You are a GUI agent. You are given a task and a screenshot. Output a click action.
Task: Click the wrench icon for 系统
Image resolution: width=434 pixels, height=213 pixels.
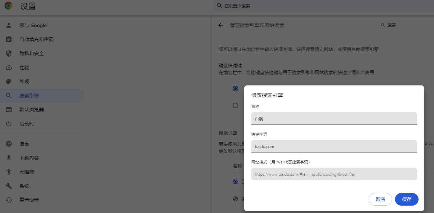pos(9,186)
